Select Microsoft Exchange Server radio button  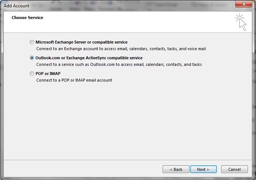point(32,42)
